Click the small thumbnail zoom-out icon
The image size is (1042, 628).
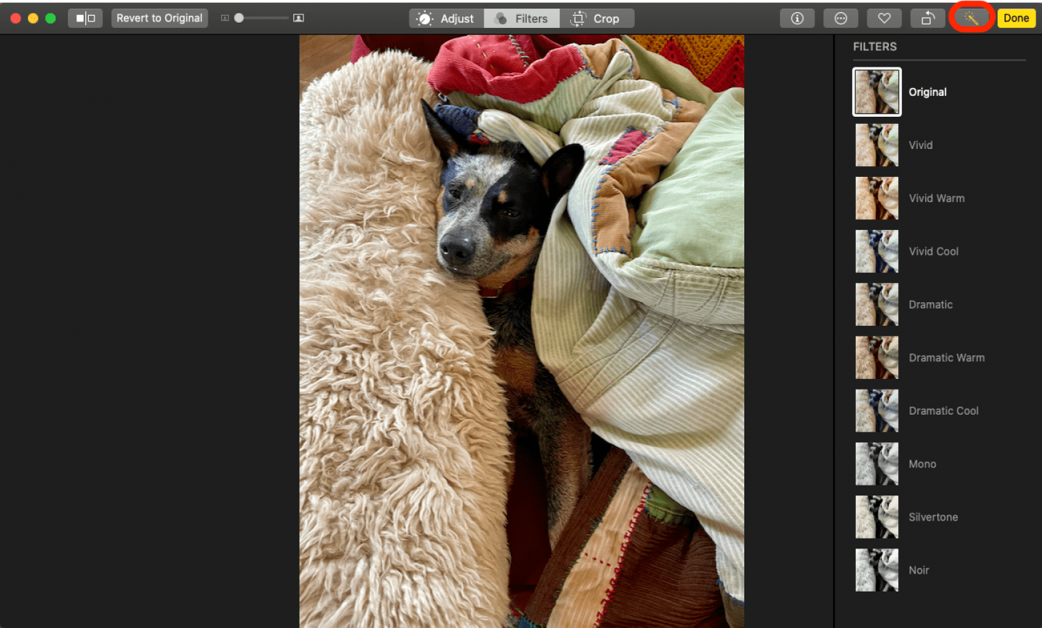point(224,18)
